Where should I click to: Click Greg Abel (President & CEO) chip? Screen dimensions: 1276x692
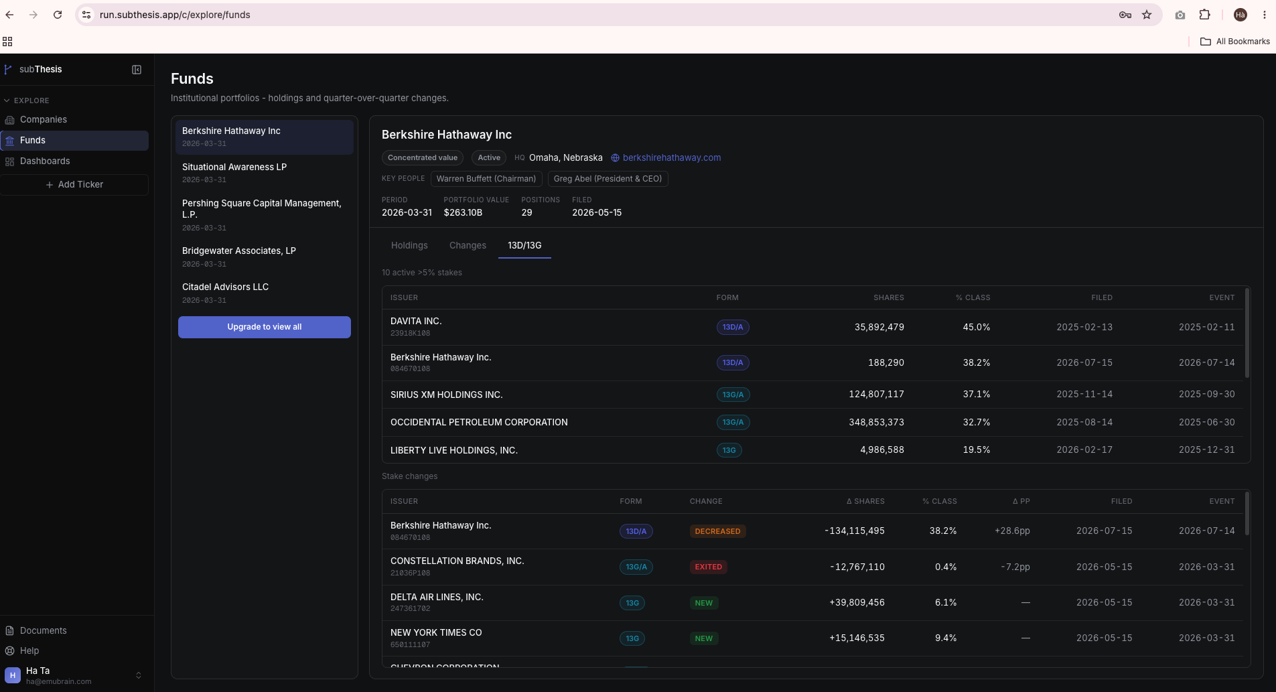608,179
